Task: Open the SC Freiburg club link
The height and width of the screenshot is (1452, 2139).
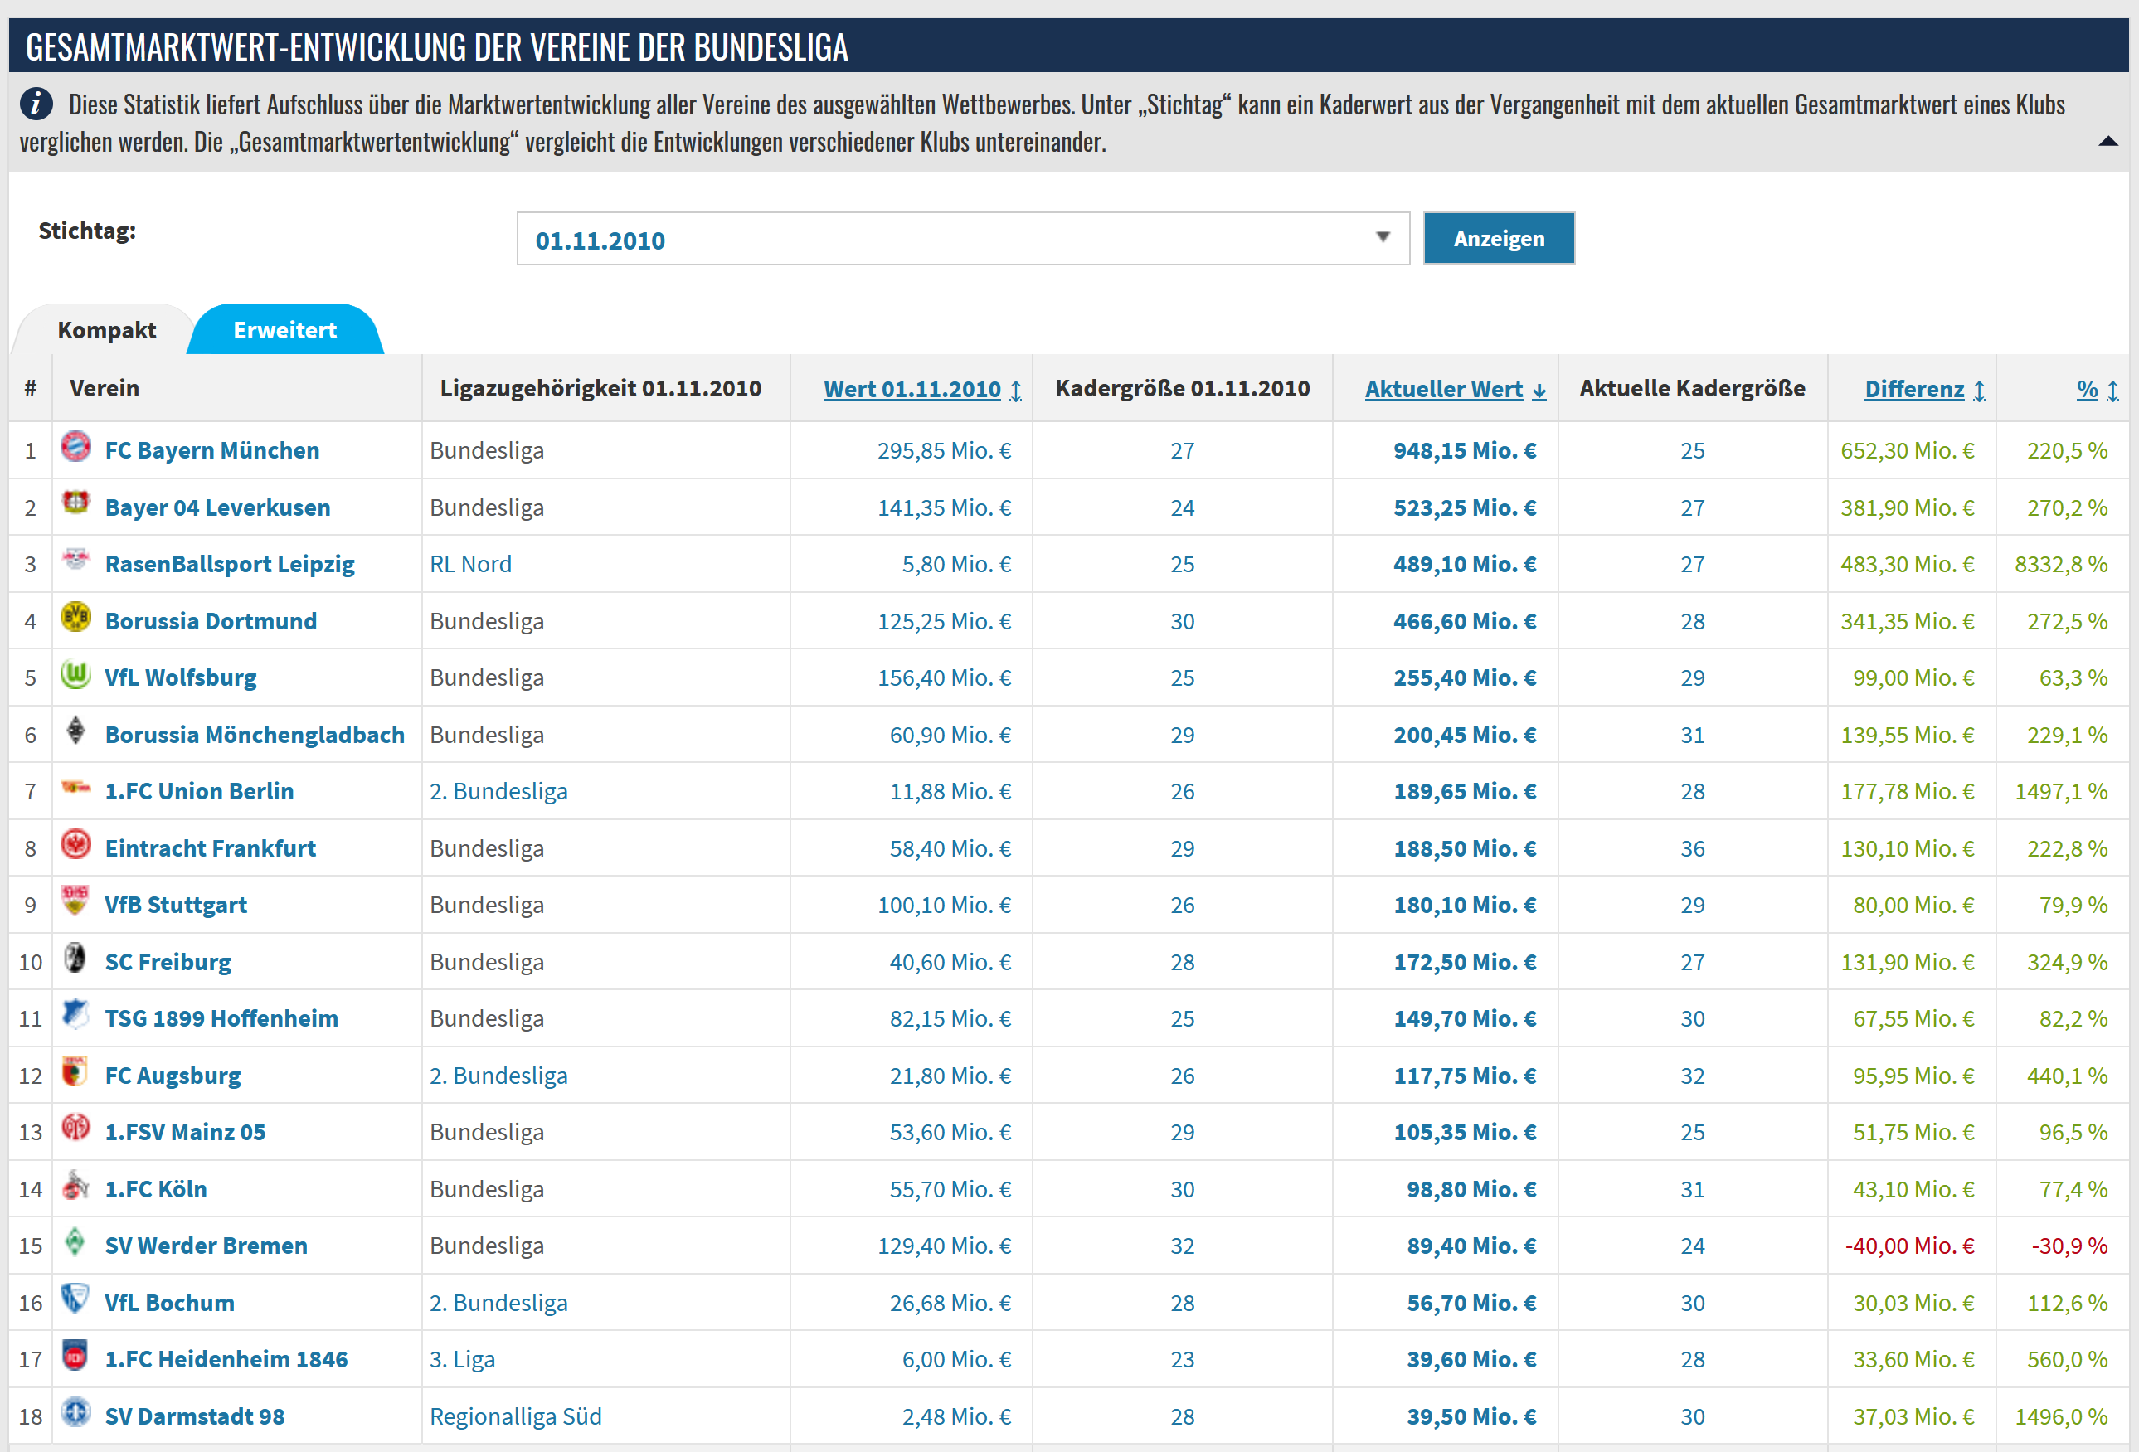Action: pyautogui.click(x=168, y=963)
